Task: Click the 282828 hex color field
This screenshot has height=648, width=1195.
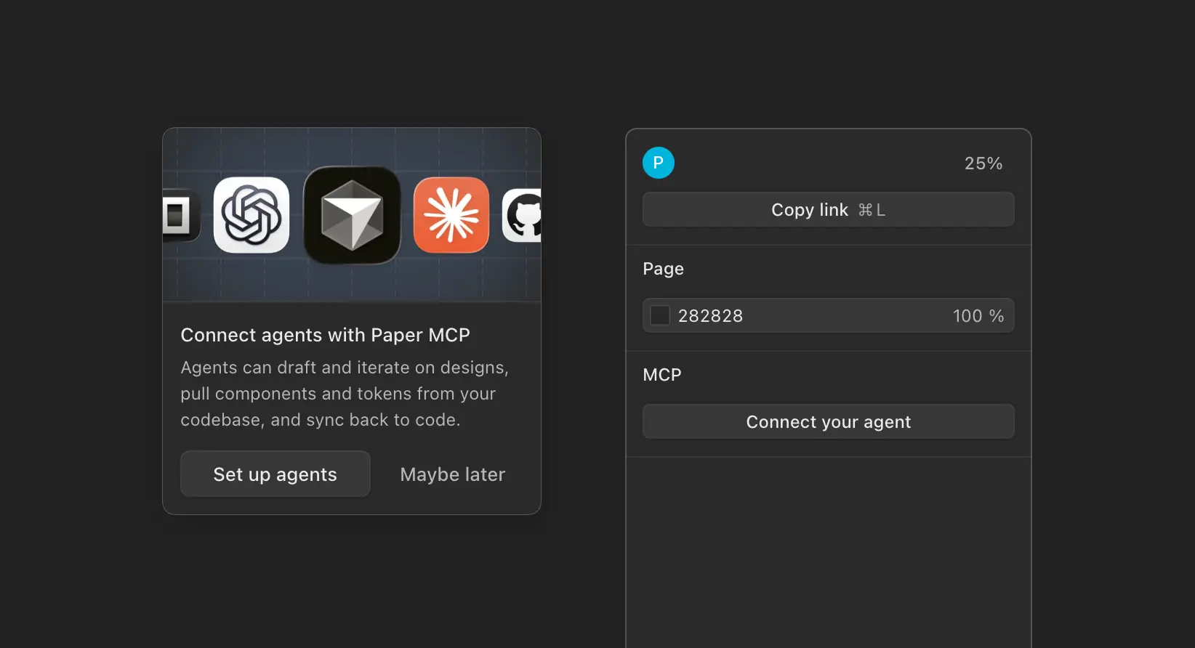Action: pyautogui.click(x=711, y=316)
